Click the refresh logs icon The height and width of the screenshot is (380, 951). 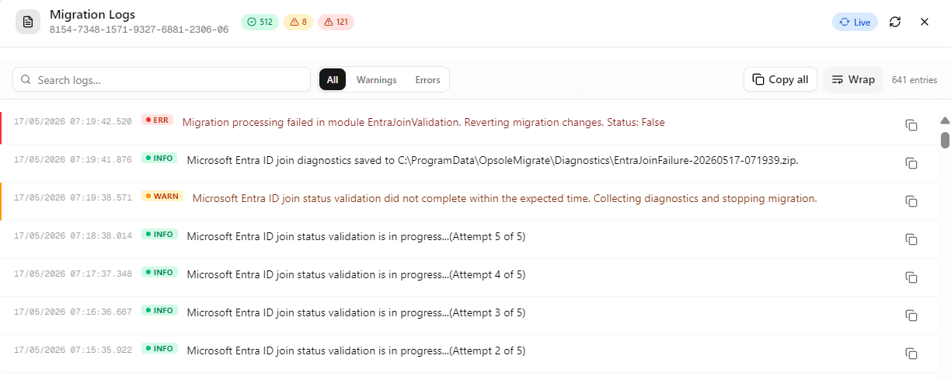click(895, 22)
